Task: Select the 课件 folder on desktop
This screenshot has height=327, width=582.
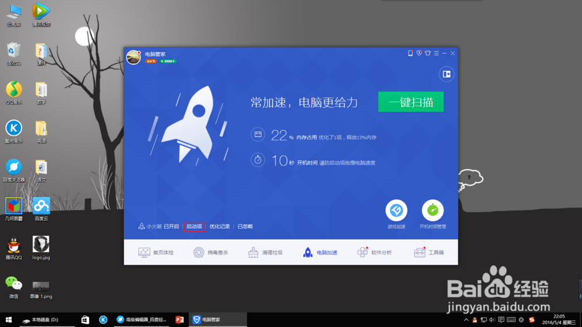Action: [x=41, y=54]
